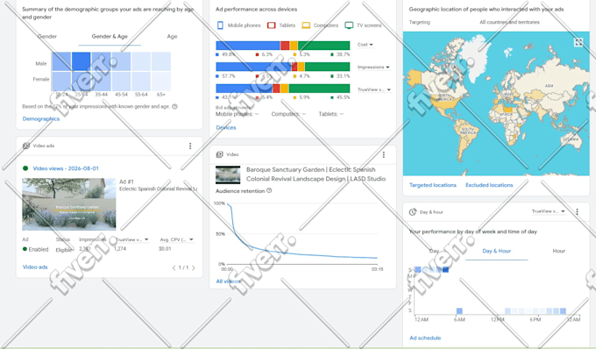The height and width of the screenshot is (349, 596).
Task: Switch to the Hour tab
Action: tap(559, 251)
